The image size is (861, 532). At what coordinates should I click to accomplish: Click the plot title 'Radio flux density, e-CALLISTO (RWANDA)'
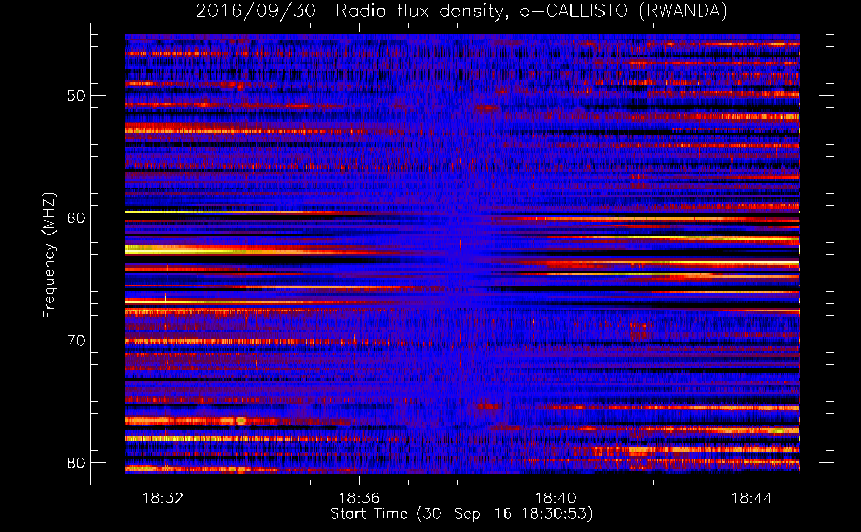pos(531,11)
